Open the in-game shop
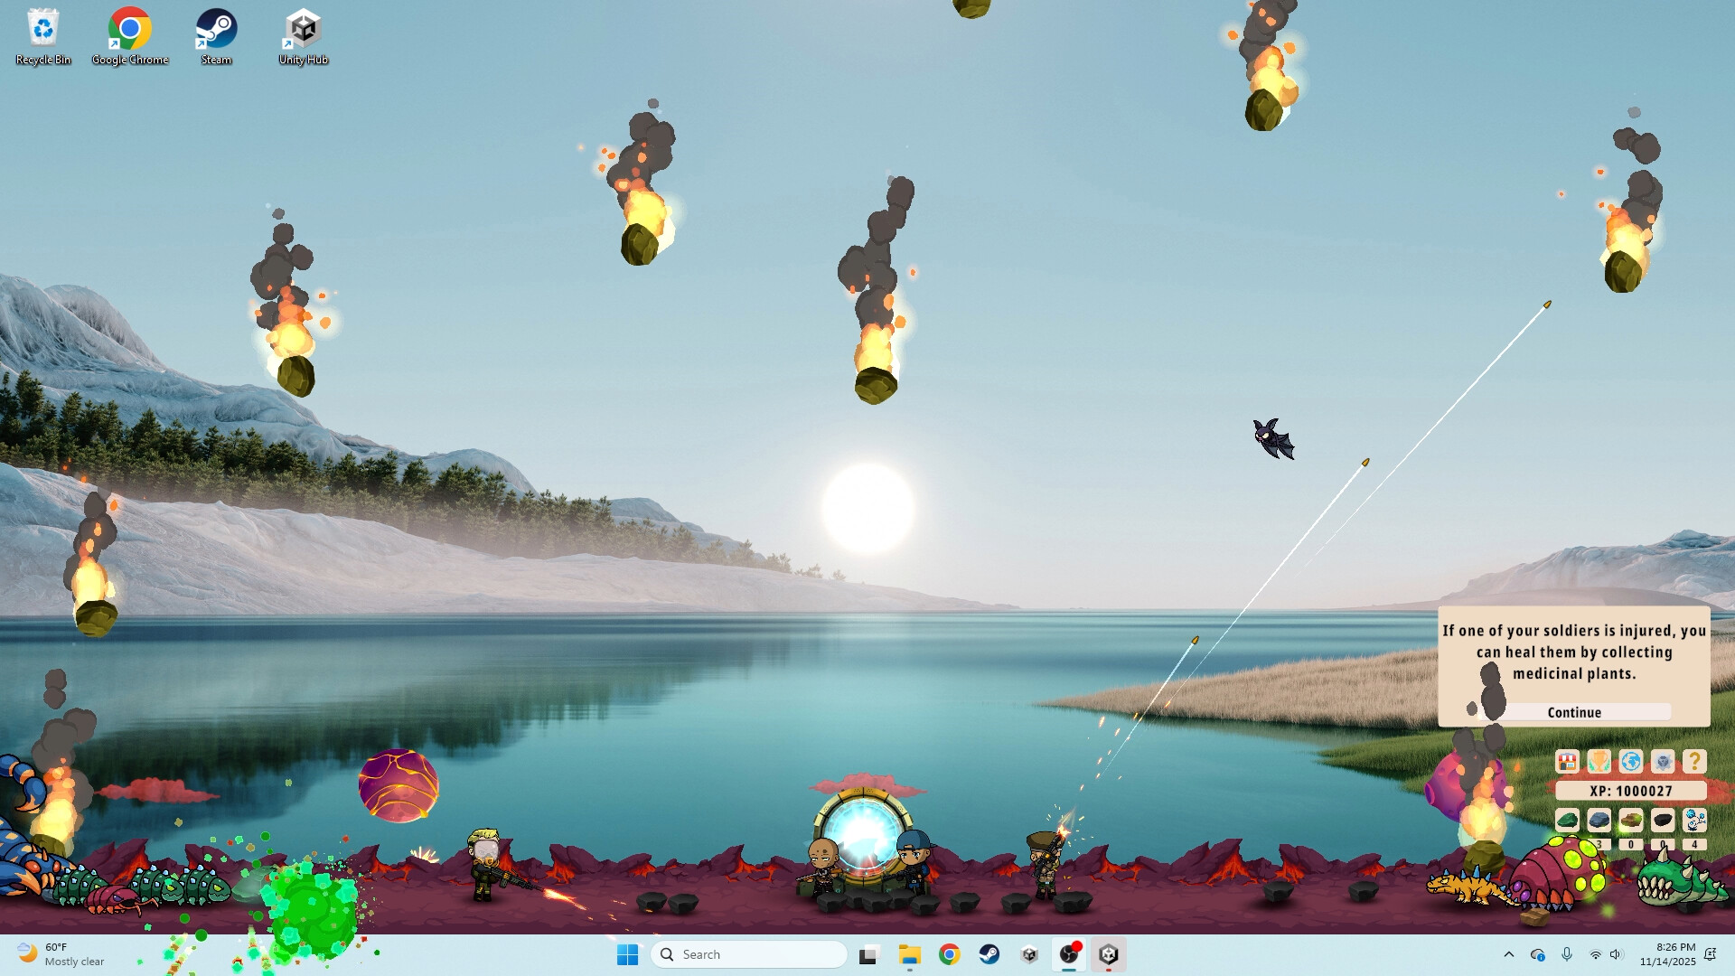This screenshot has width=1735, height=976. (x=1567, y=761)
